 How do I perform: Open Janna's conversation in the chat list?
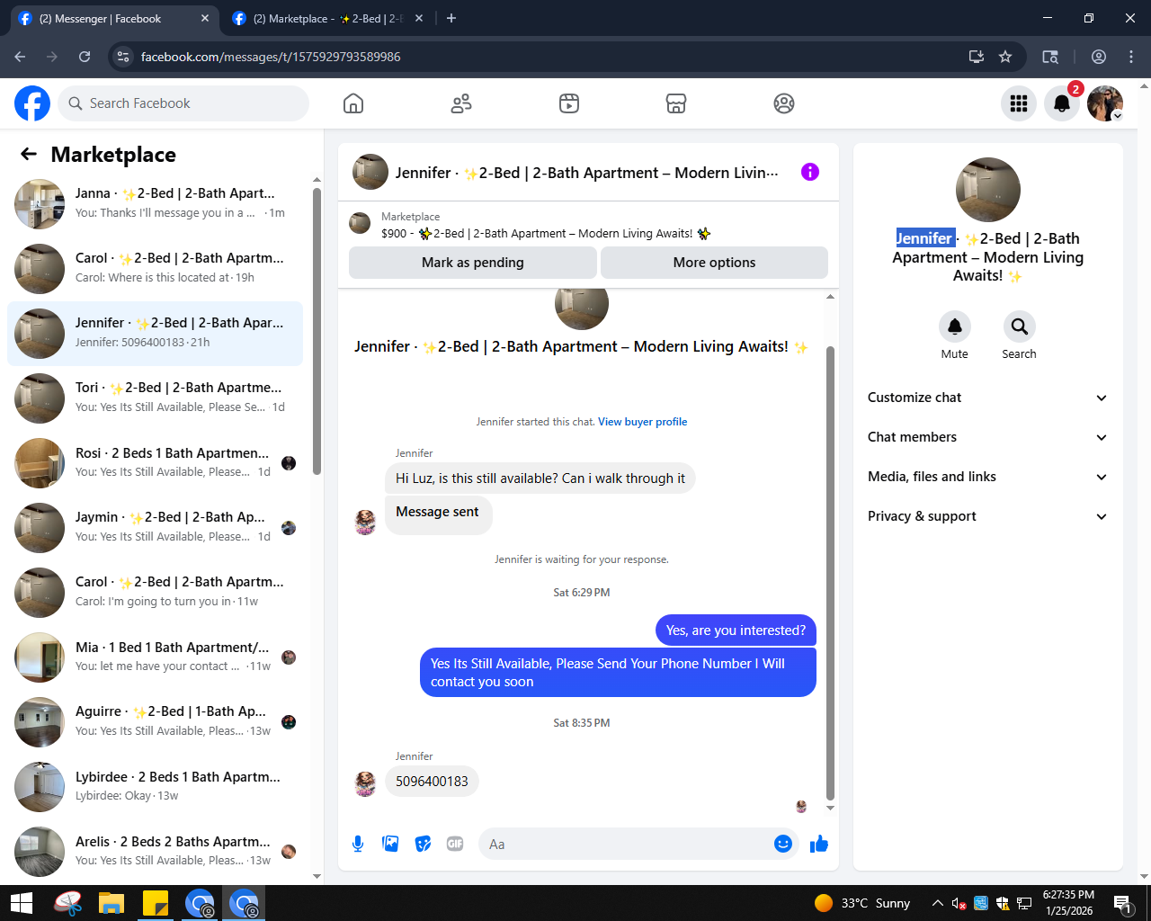(155, 204)
